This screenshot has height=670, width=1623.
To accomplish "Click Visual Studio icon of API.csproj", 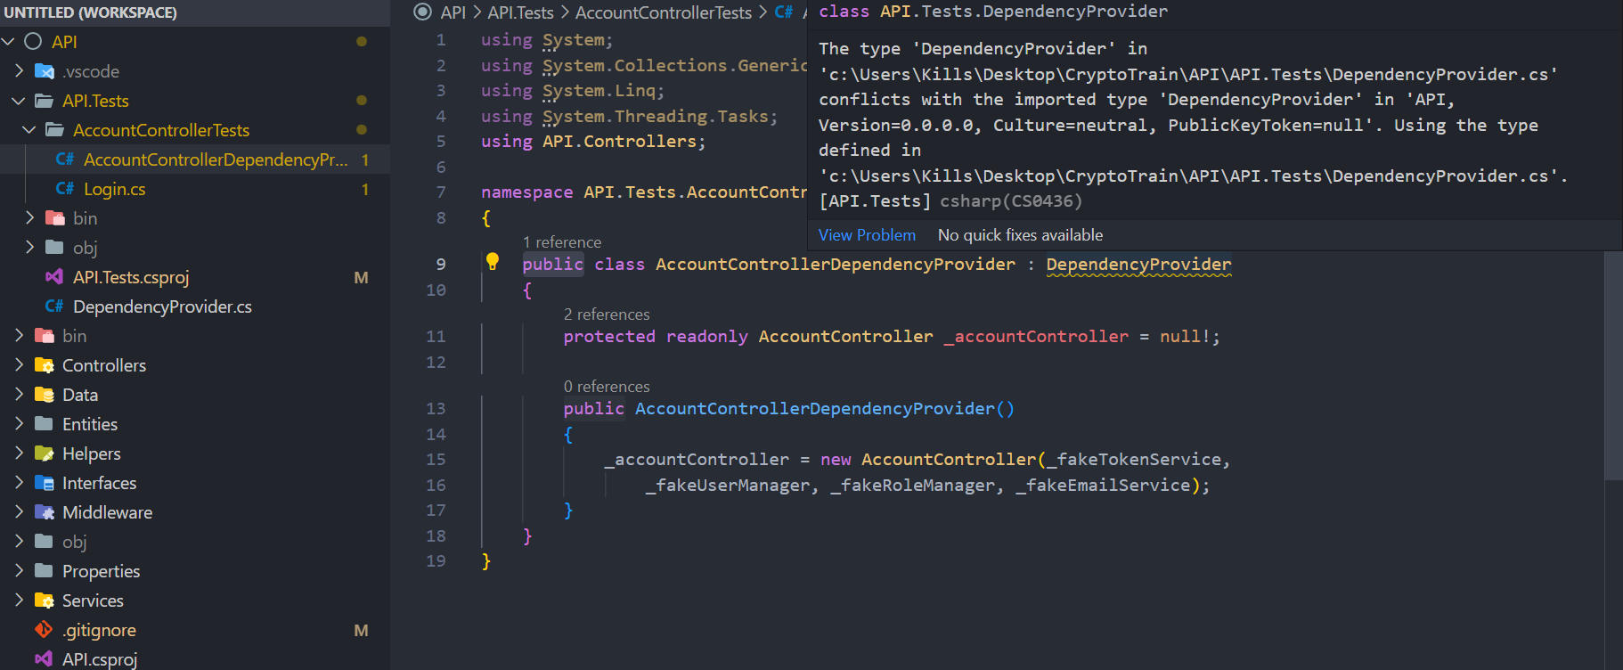I will (44, 659).
